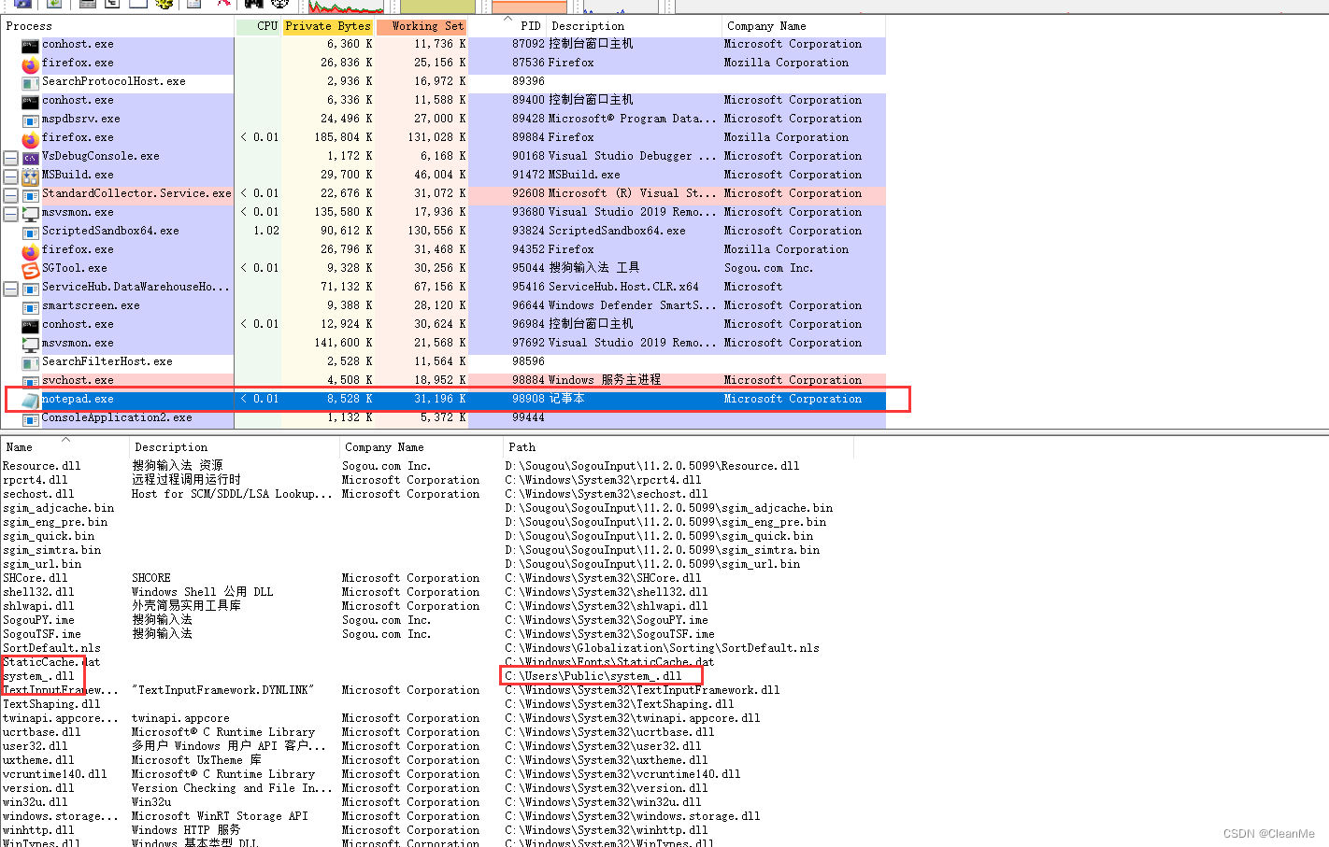1329x847 pixels.
Task: Click the SearchFilterHost.exe process icon
Action: click(30, 362)
